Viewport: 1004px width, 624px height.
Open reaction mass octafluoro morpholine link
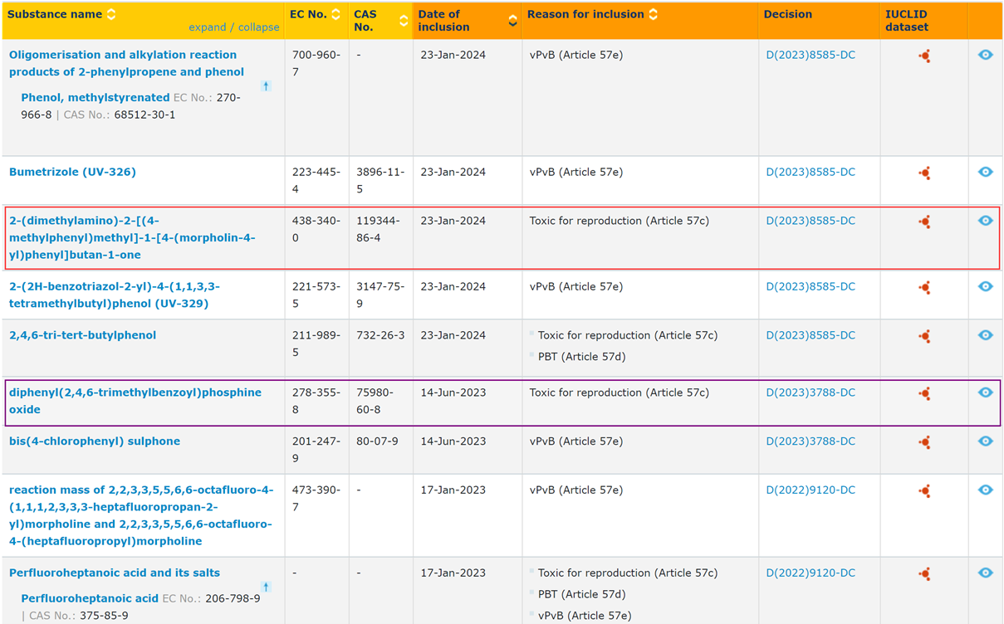[141, 515]
